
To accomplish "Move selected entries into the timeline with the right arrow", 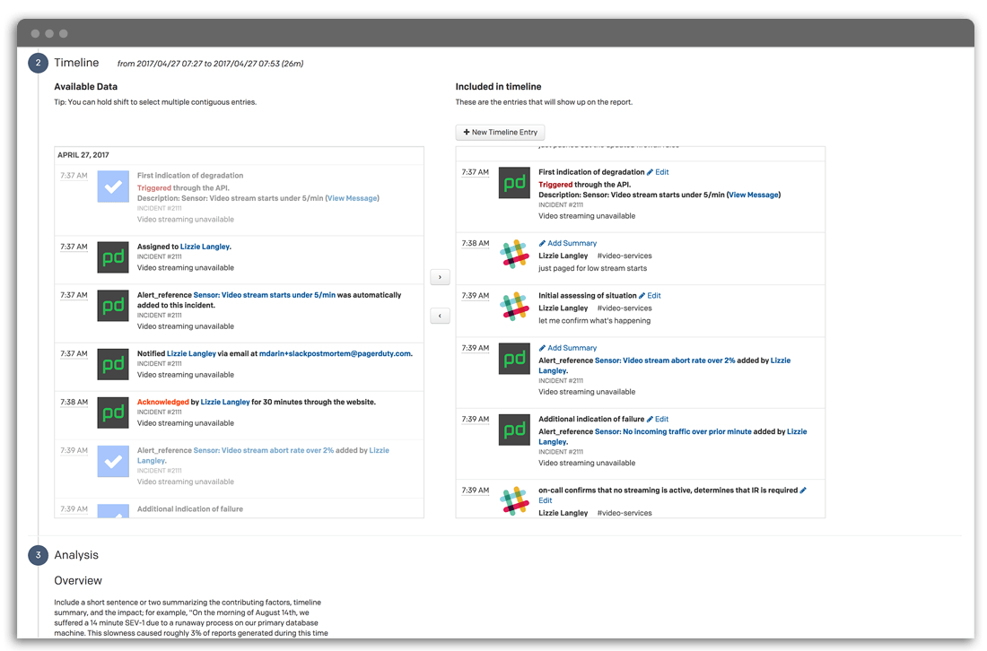I will click(440, 277).
